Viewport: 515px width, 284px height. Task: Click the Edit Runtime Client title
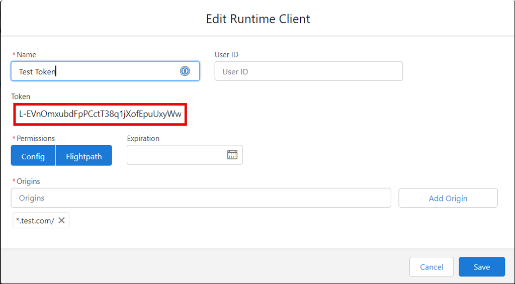click(258, 19)
